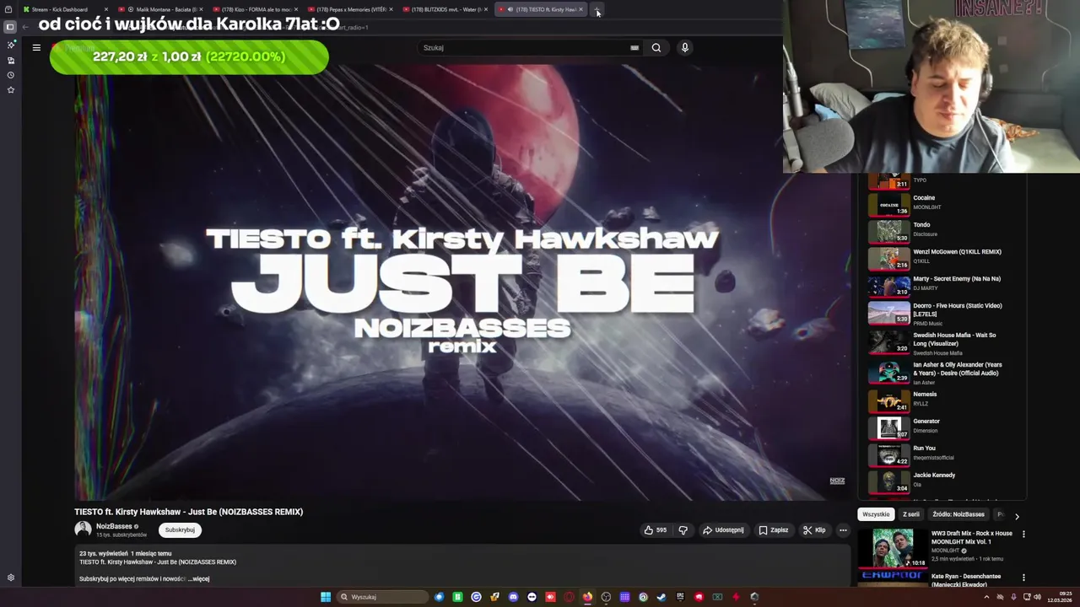Open a new browser tab
This screenshot has height=607, width=1080.
point(597,9)
